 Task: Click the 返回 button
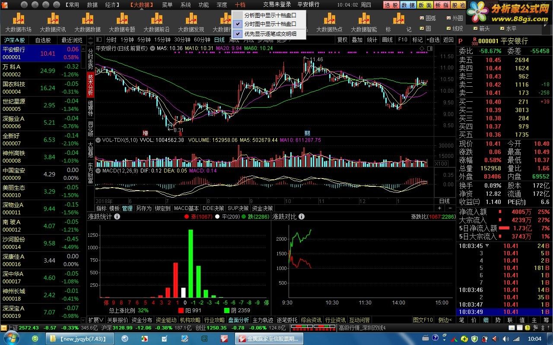[448, 40]
